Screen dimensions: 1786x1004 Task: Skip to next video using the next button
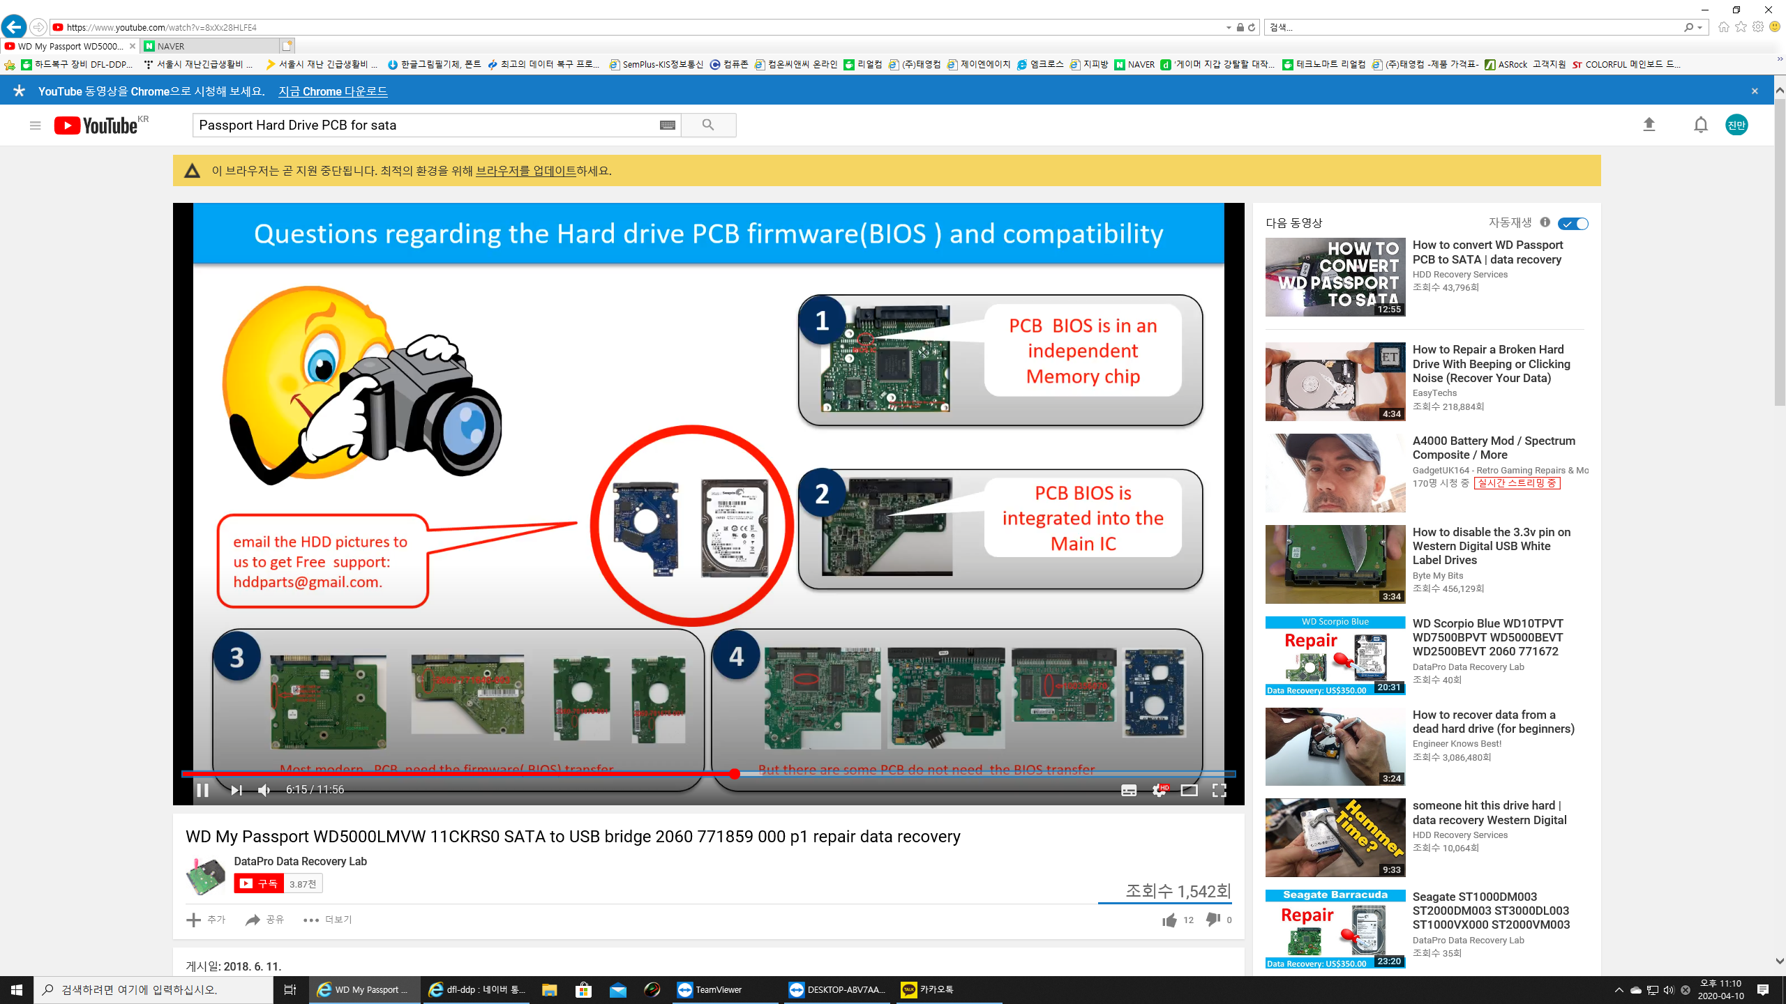pos(237,790)
